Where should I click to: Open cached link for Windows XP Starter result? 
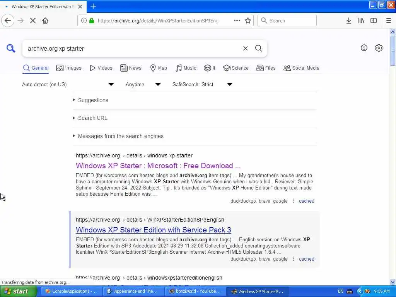tap(307, 201)
